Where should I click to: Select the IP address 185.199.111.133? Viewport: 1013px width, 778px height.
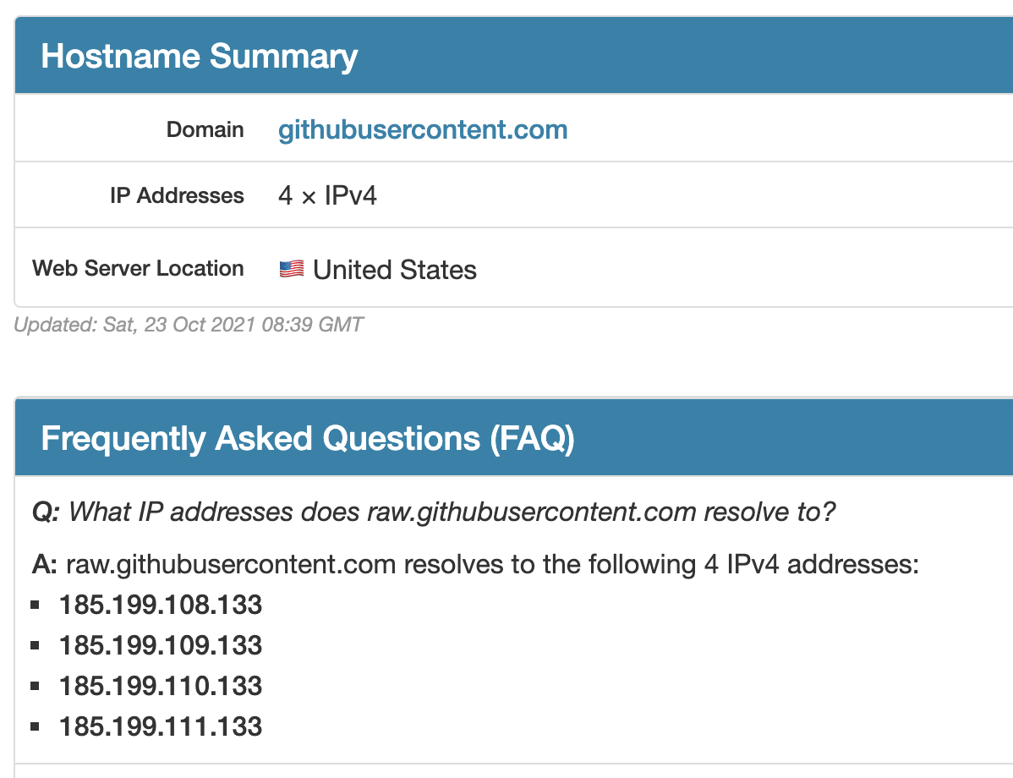click(x=161, y=726)
